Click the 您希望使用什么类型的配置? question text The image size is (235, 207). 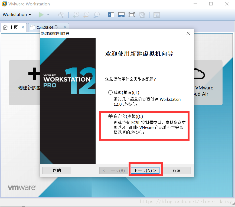(x=130, y=79)
